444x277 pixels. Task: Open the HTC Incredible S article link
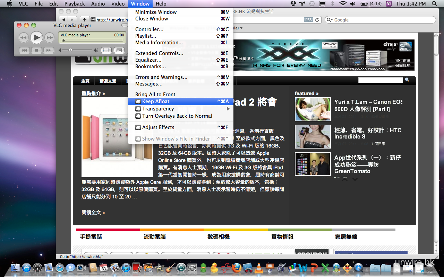368,133
